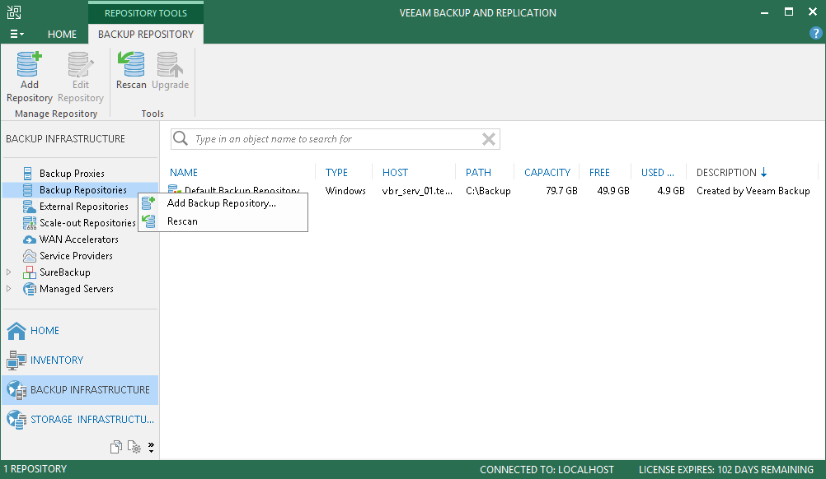
Task: Click the Created by Veeam Backup description
Action: [753, 191]
